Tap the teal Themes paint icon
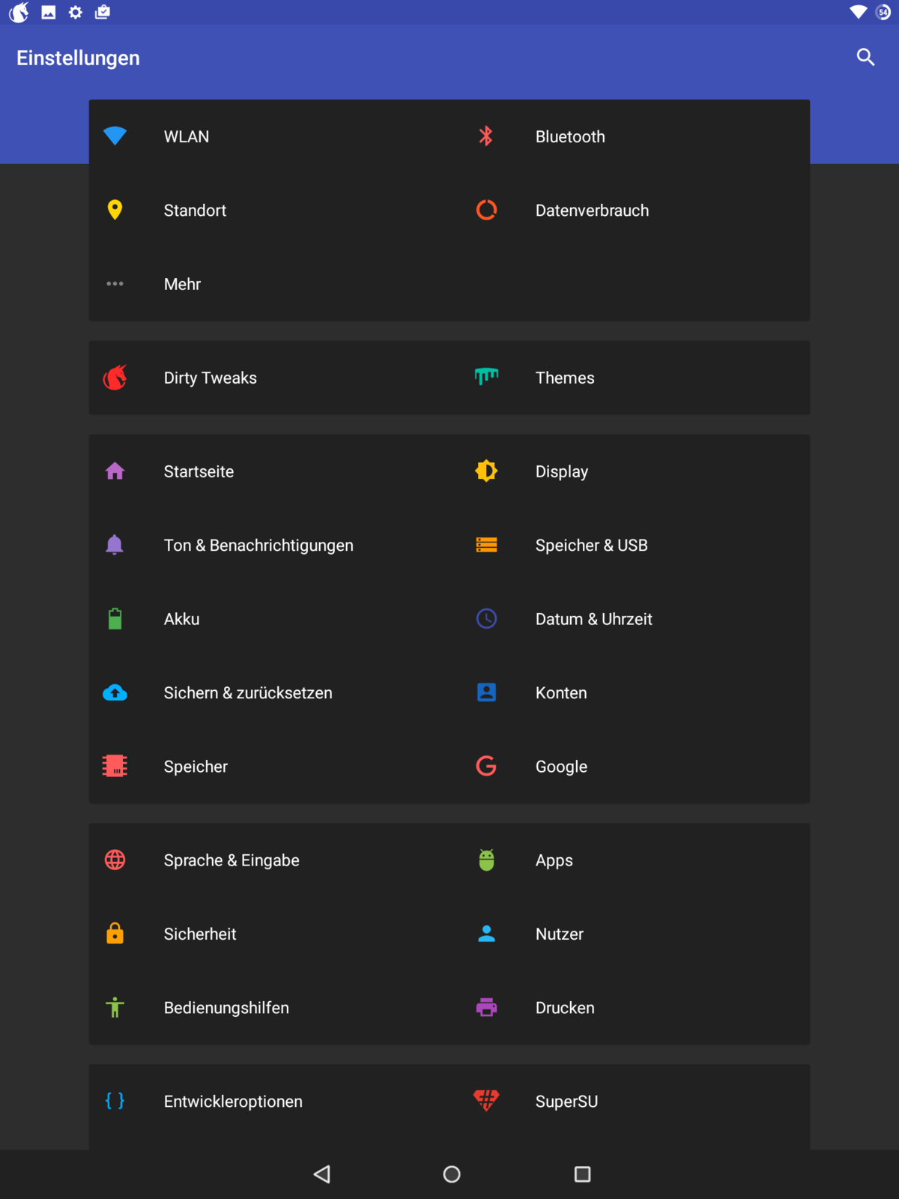Image resolution: width=899 pixels, height=1199 pixels. pyautogui.click(x=486, y=376)
